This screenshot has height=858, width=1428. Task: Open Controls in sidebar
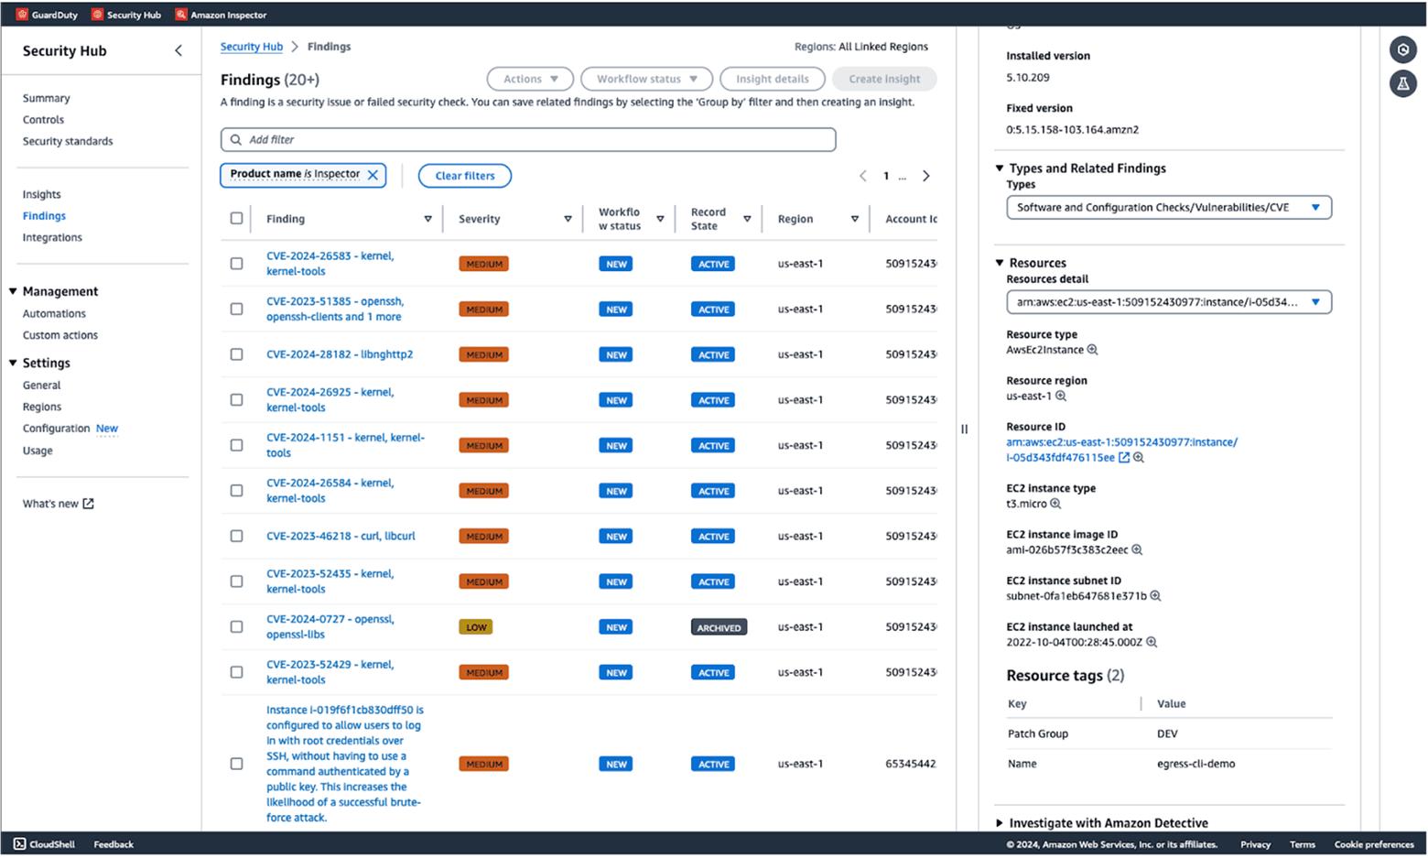(43, 120)
